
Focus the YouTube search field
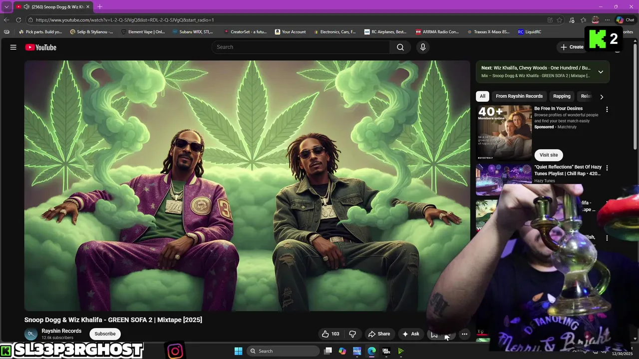coord(301,47)
